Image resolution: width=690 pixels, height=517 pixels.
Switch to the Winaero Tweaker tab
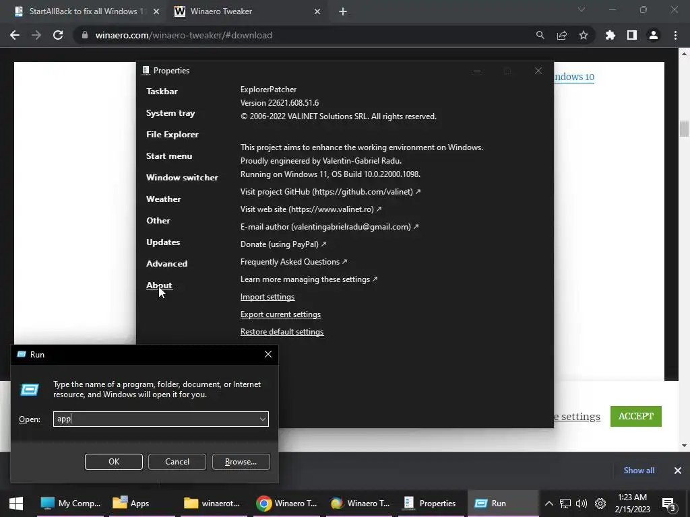click(x=248, y=11)
